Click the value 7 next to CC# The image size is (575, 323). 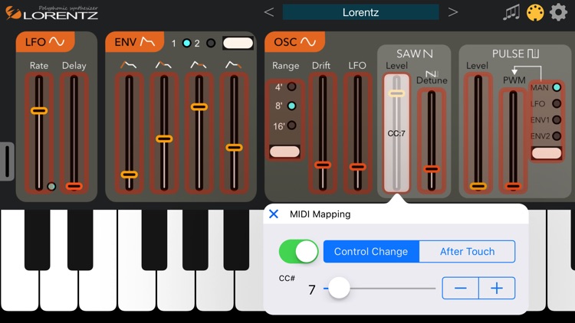pyautogui.click(x=312, y=289)
